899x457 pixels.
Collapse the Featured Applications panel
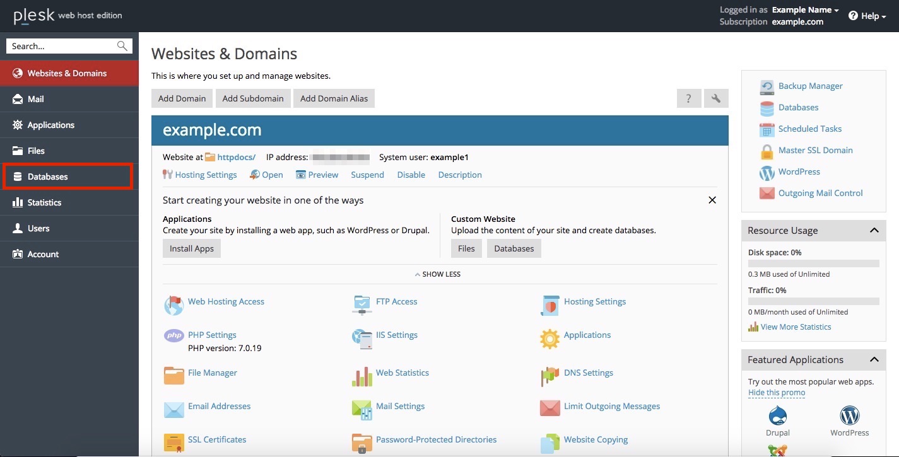tap(874, 359)
